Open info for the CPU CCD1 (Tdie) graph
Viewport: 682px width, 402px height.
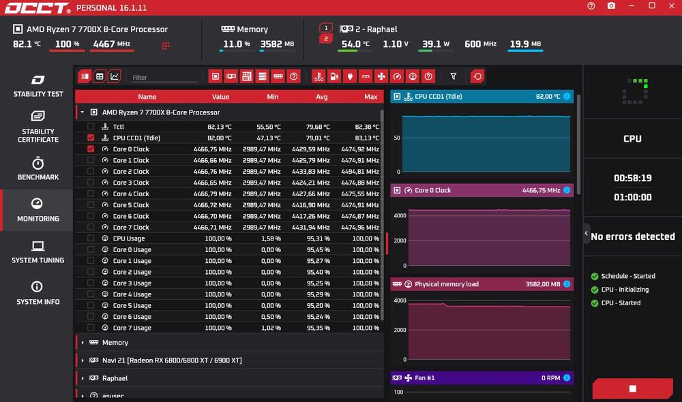[x=567, y=97]
